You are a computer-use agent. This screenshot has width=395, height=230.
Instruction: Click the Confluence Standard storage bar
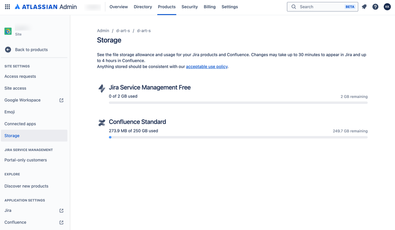238,137
